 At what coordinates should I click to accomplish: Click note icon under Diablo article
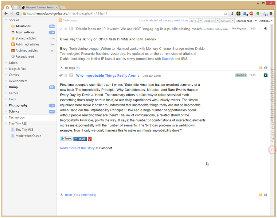[x=260, y=68]
